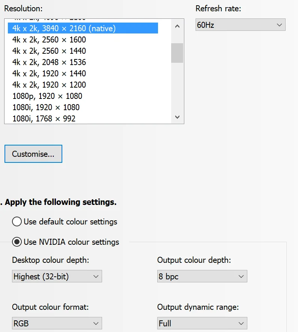Pick the 2048 × 1536 resolution
The height and width of the screenshot is (332, 298).
[x=83, y=62]
